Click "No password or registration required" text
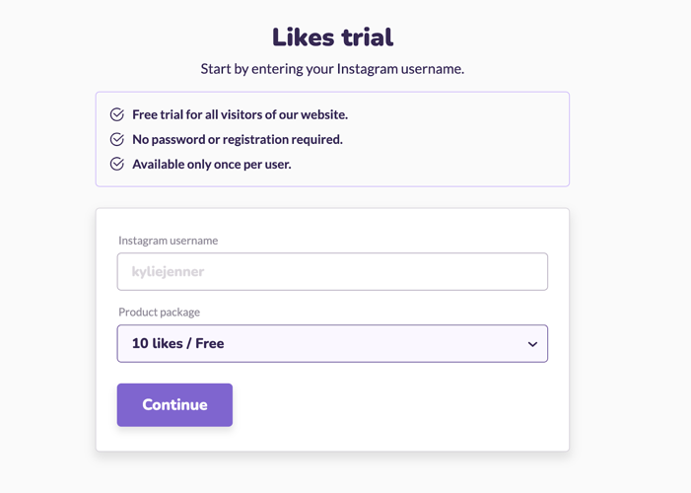The height and width of the screenshot is (493, 691). point(238,139)
